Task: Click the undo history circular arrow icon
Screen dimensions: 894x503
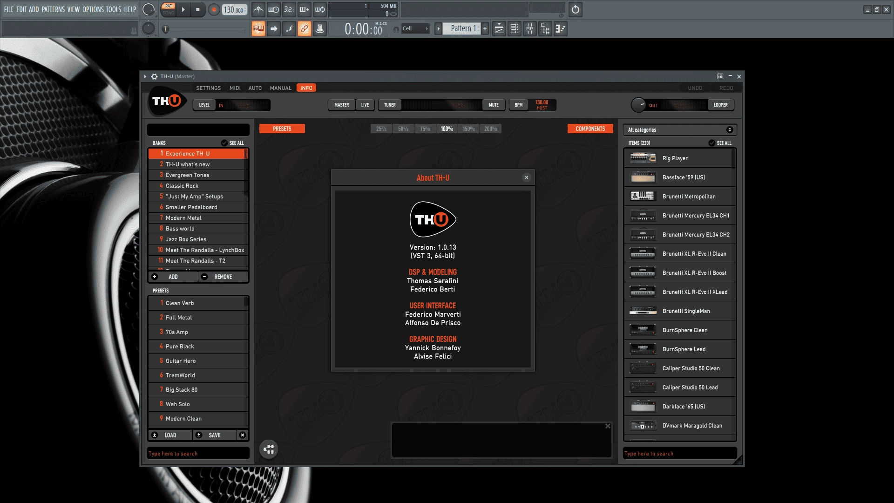Action: coord(576,9)
